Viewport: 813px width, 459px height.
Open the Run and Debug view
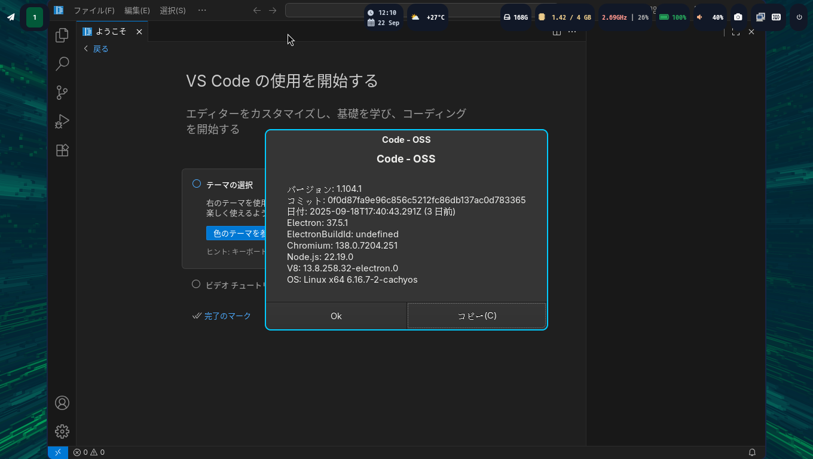coord(62,121)
